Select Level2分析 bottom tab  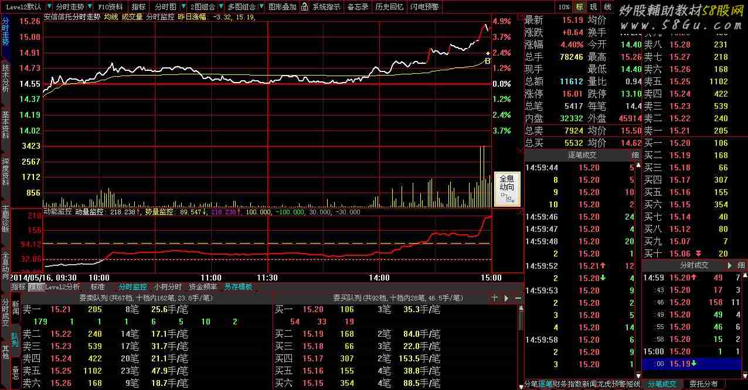[x=63, y=287]
